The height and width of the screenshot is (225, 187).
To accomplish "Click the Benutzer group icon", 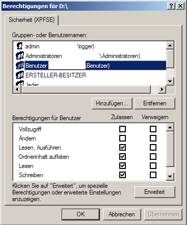I will click(20, 66).
